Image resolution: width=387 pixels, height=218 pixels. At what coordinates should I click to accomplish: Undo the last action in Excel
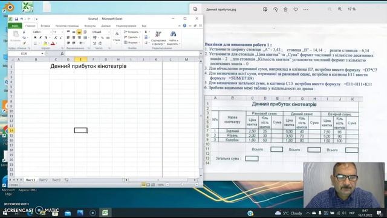click(22, 19)
